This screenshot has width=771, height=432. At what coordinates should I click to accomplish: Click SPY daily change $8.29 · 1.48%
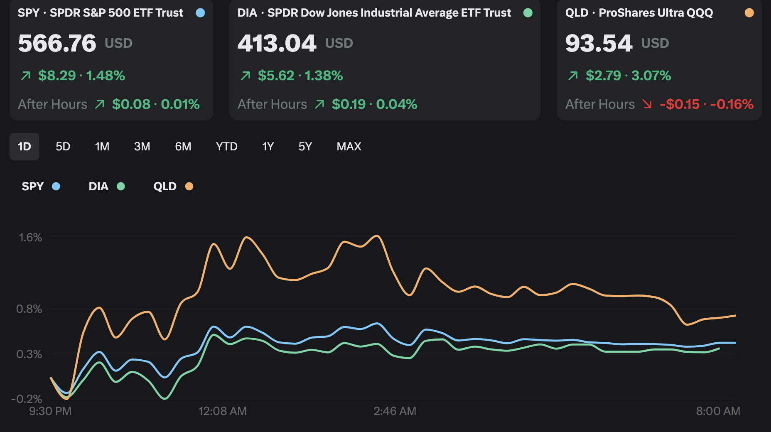81,76
